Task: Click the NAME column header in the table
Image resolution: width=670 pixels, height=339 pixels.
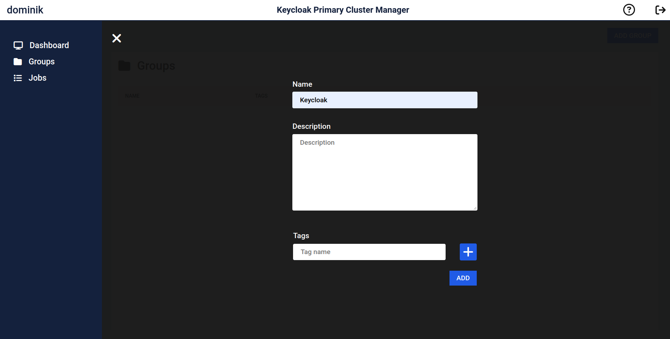Action: point(132,96)
